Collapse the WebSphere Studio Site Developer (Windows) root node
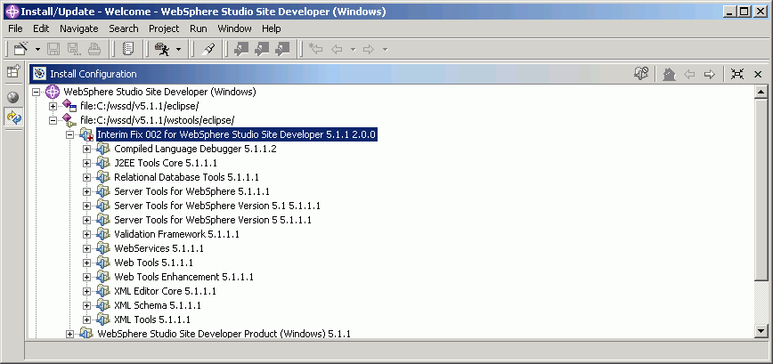The image size is (773, 364). pos(36,92)
